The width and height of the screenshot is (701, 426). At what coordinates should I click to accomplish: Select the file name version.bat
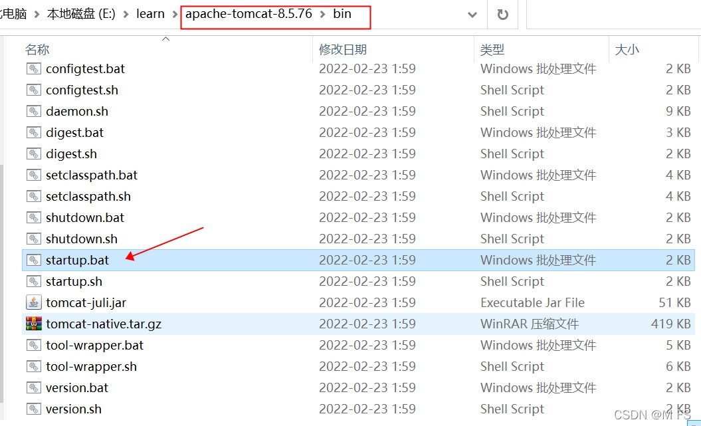tap(77, 387)
